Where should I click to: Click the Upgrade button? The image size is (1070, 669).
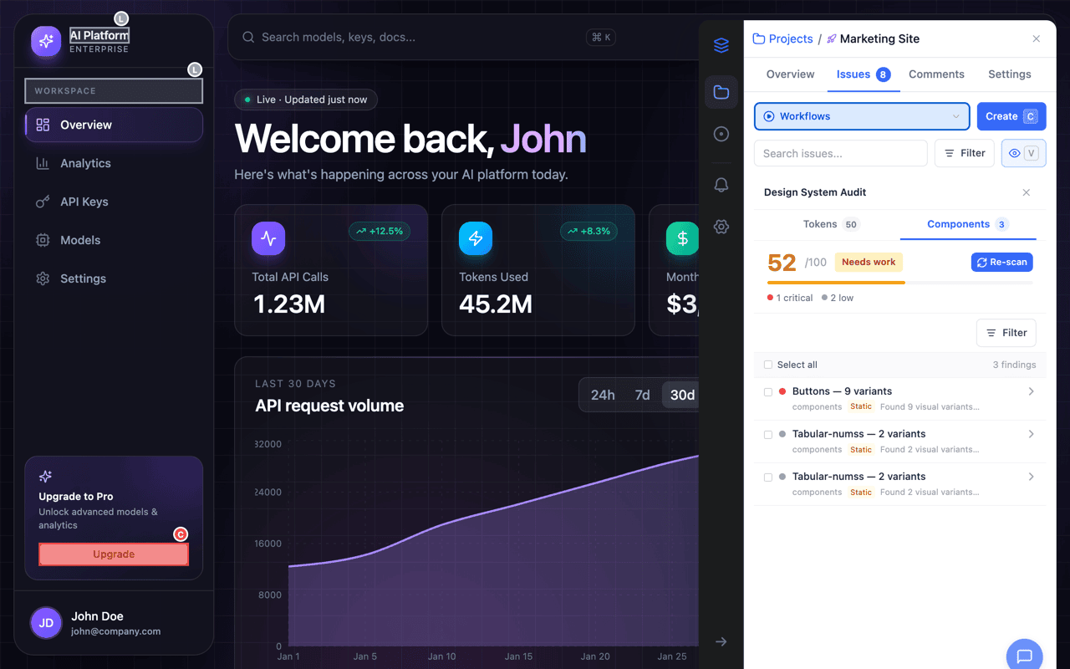click(114, 554)
